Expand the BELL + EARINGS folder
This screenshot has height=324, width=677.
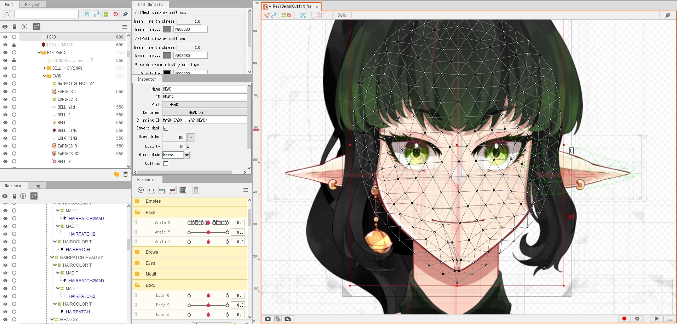click(x=45, y=68)
